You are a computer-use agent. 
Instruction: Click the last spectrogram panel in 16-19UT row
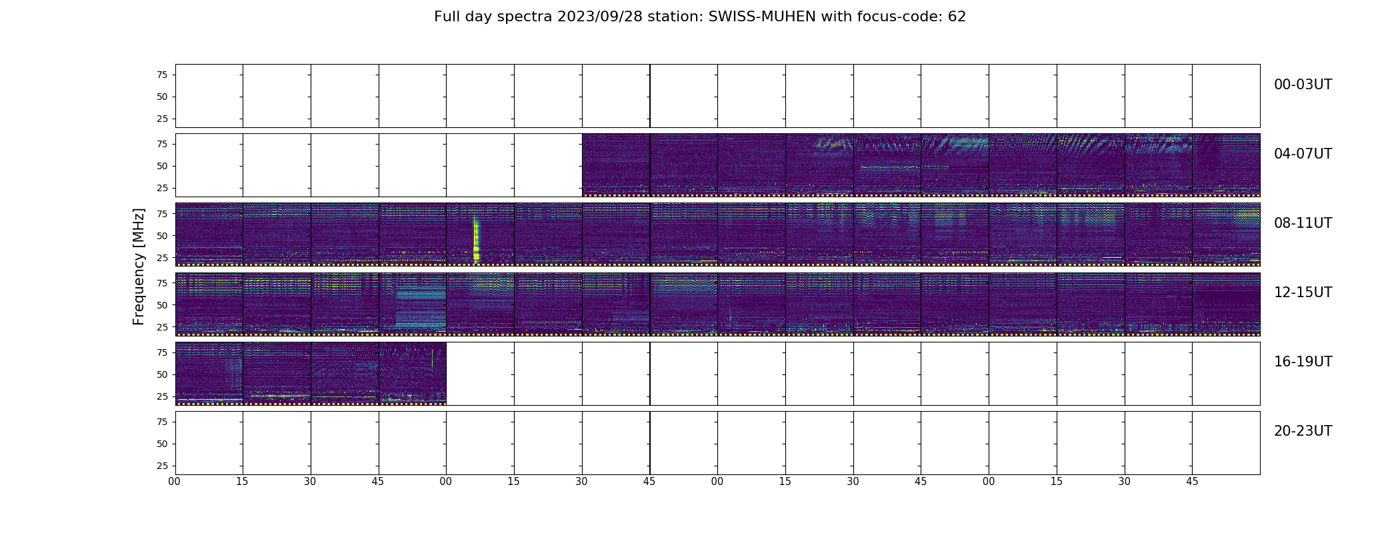pos(413,373)
